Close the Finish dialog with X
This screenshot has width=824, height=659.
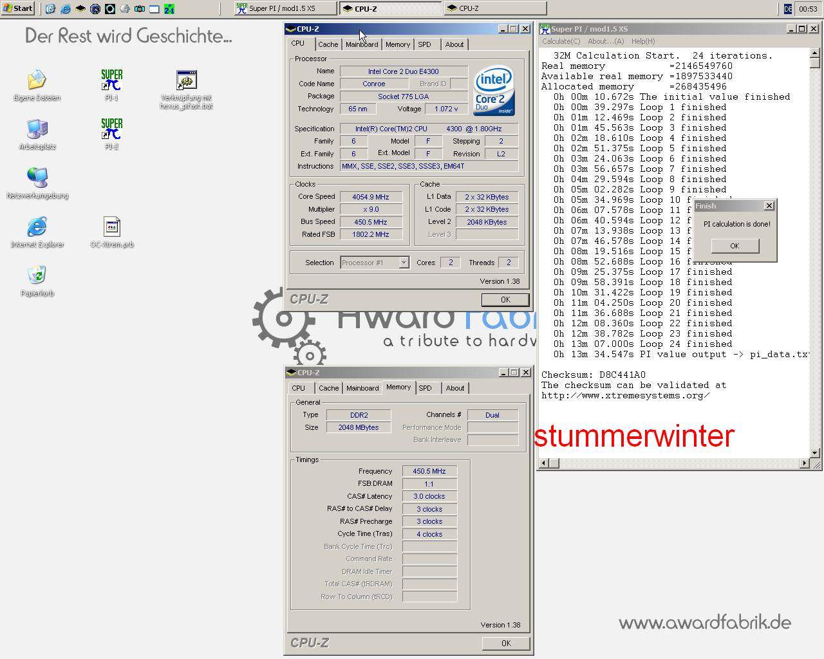(x=769, y=206)
